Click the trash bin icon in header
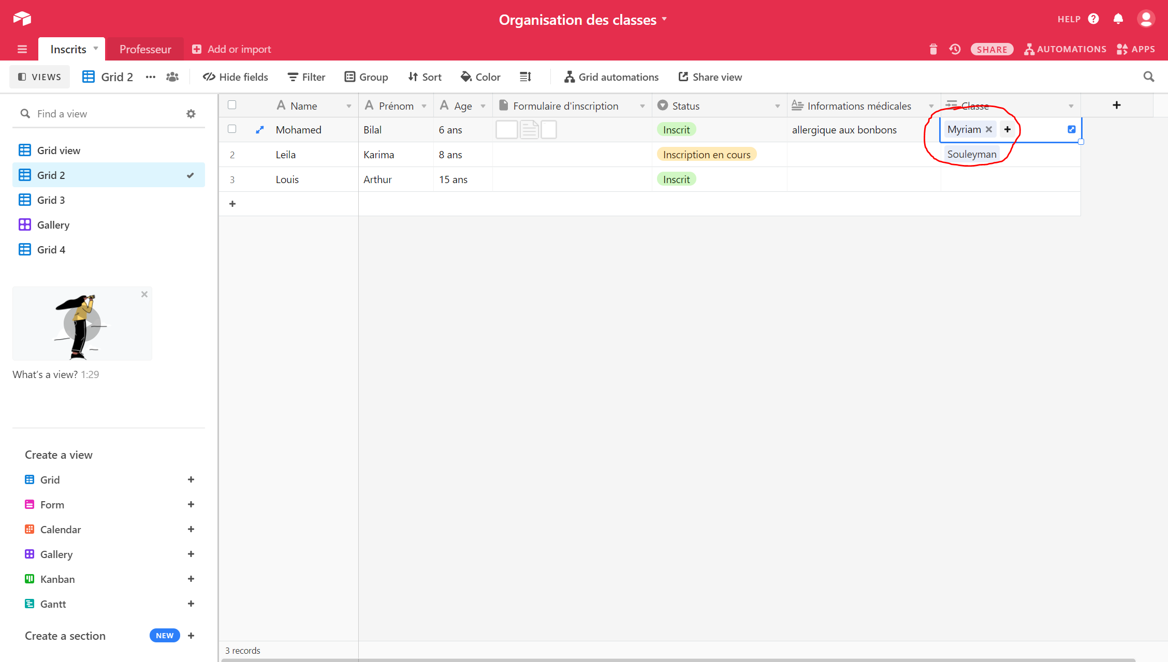The image size is (1168, 662). click(x=933, y=49)
